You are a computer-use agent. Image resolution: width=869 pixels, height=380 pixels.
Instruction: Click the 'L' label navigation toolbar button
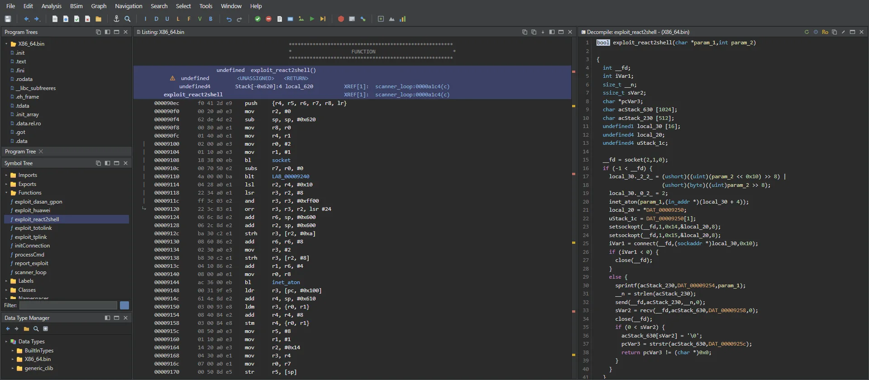tap(178, 19)
